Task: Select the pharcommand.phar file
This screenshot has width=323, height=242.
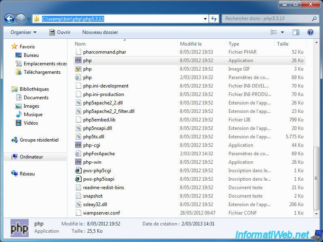Action: point(189,52)
